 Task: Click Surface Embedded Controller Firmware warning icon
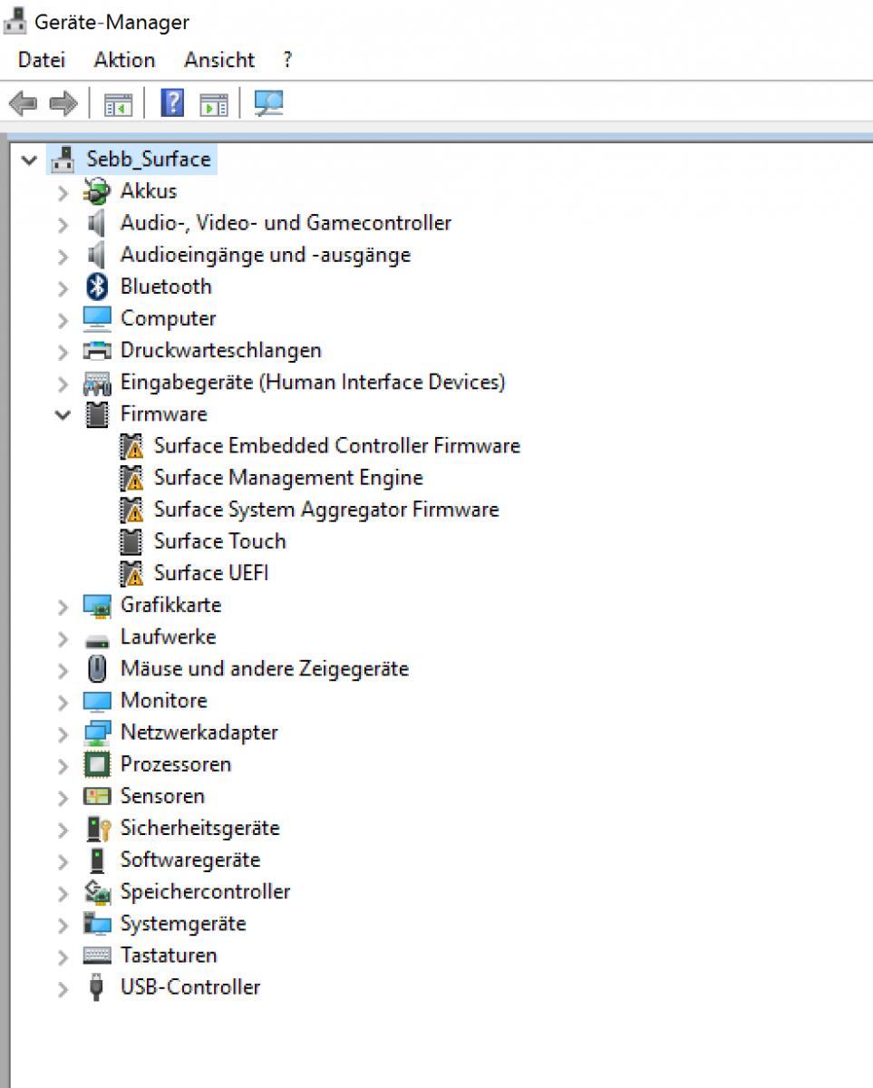[x=131, y=446]
